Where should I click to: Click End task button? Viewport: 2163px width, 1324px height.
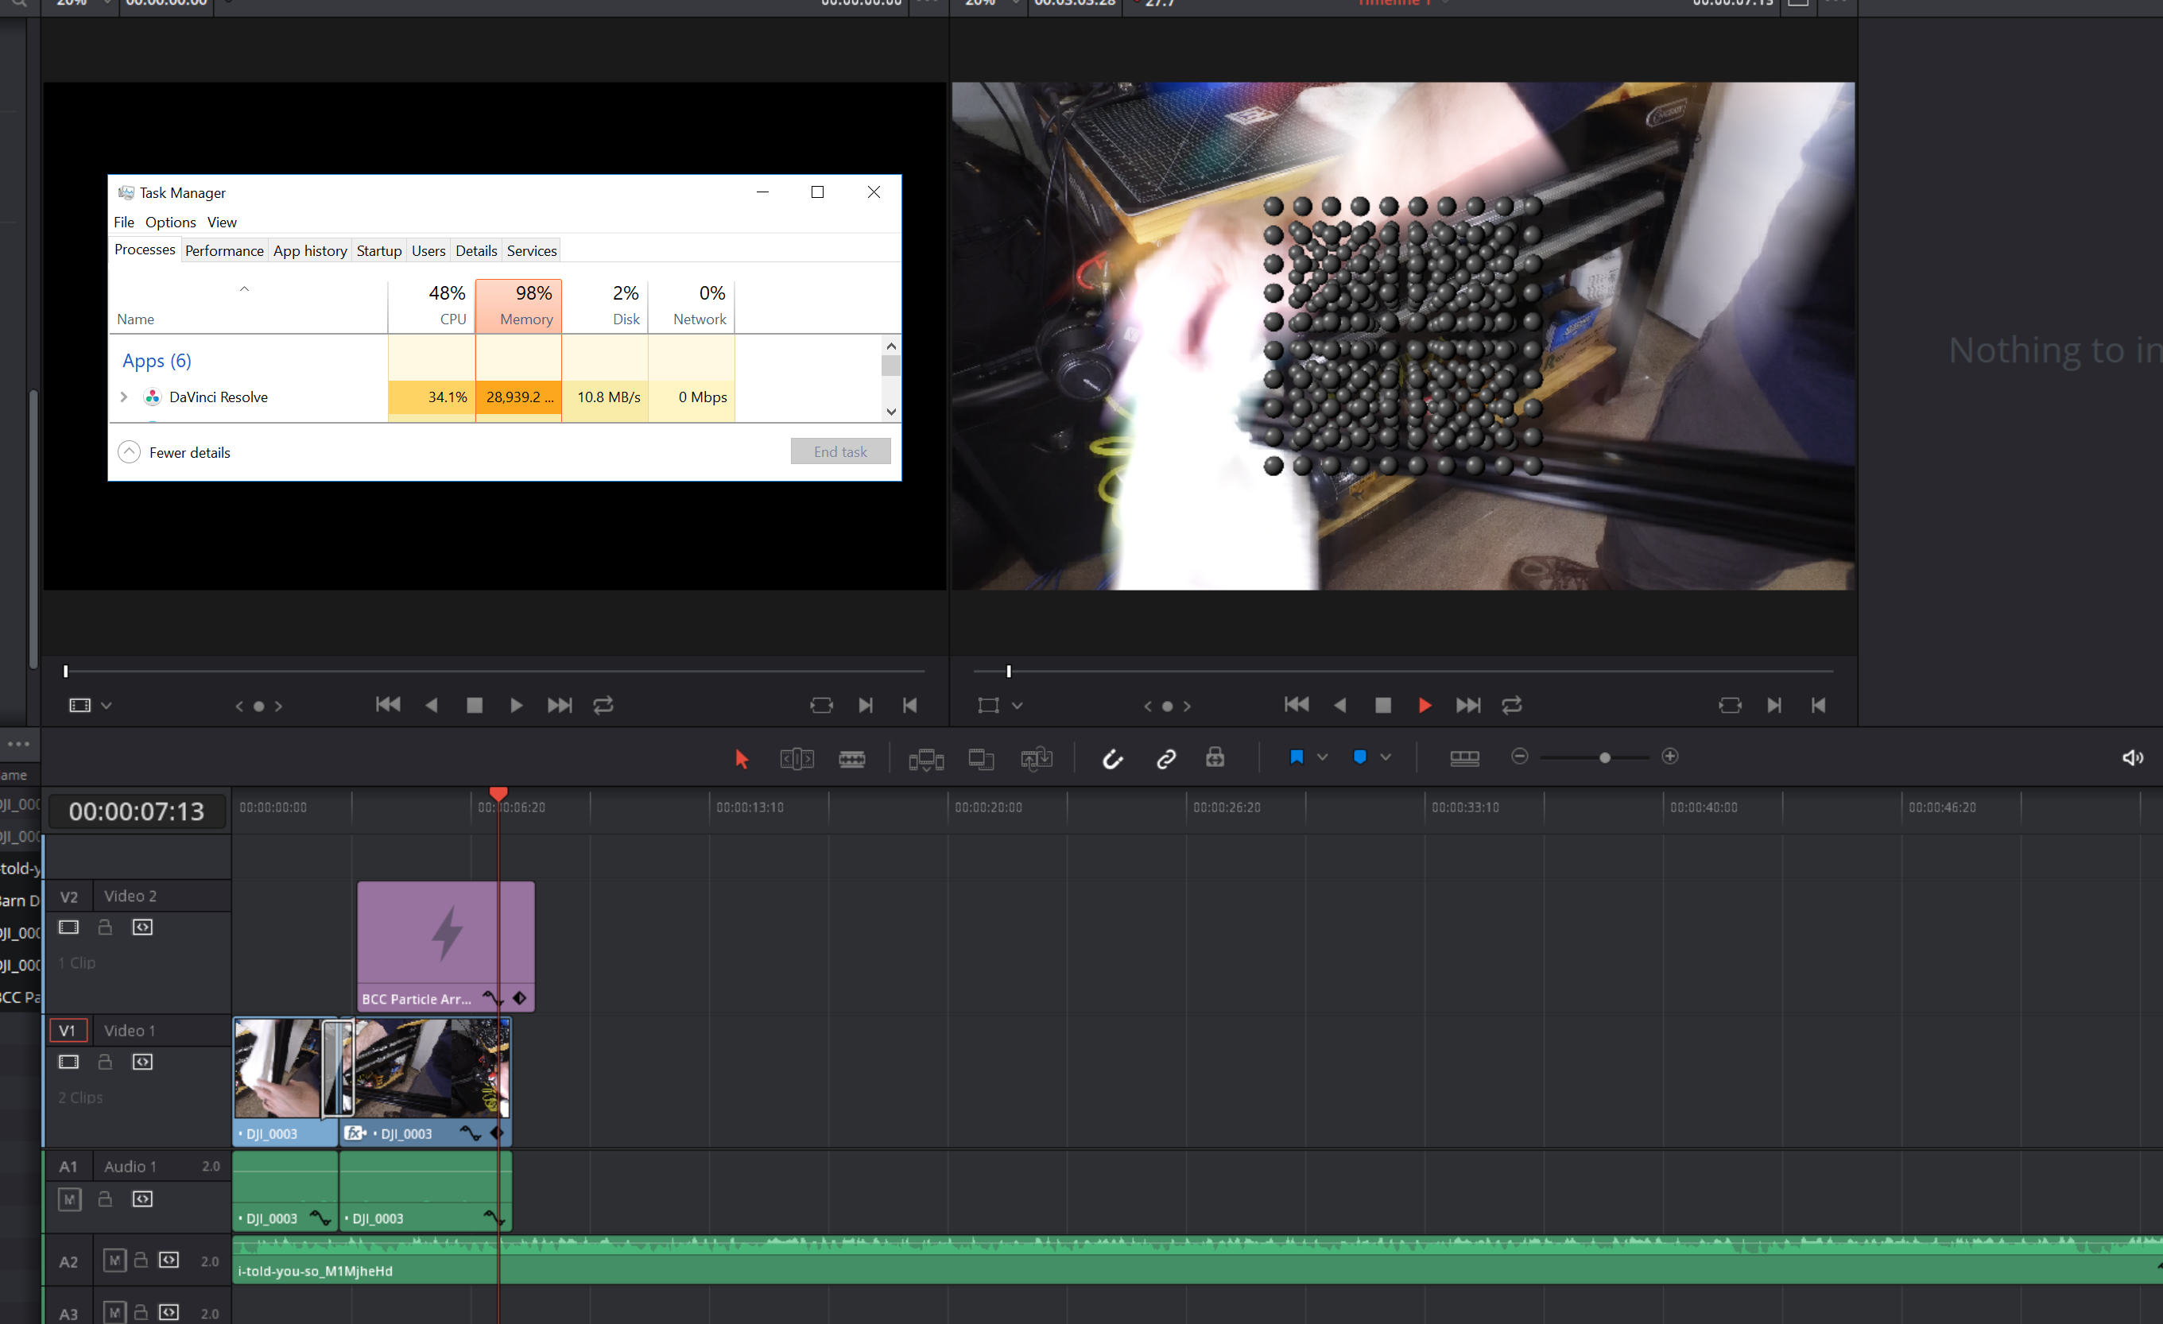pyautogui.click(x=840, y=452)
